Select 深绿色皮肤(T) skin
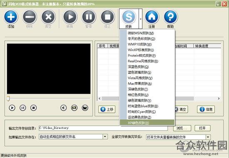This screenshot has width=229, height=158. point(147,89)
